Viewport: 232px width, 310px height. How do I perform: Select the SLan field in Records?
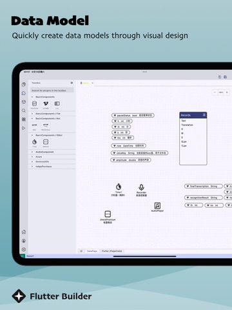pyautogui.click(x=184, y=141)
